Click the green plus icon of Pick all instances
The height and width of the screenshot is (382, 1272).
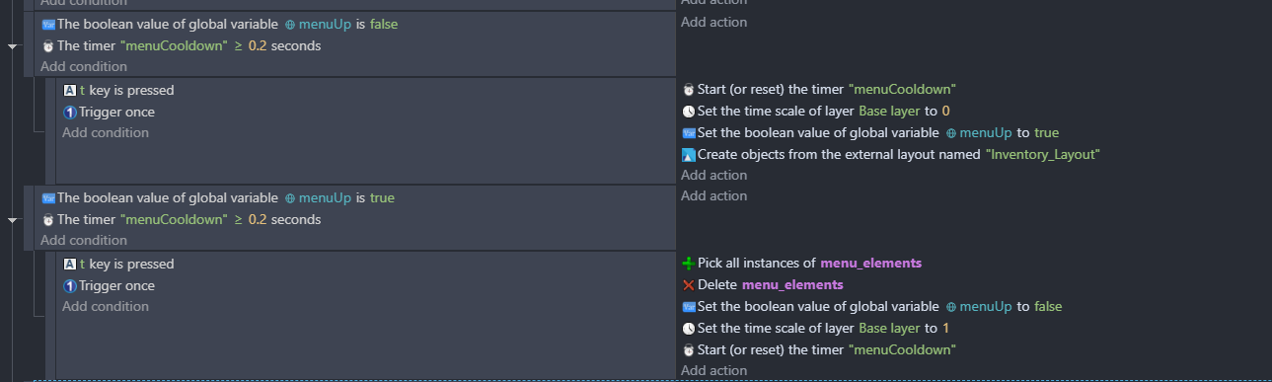coord(689,263)
